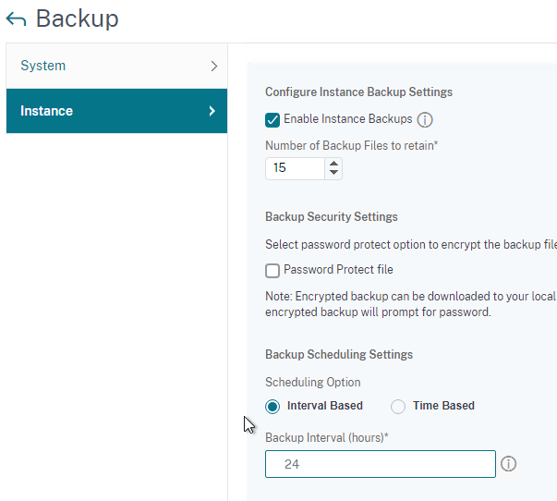The height and width of the screenshot is (501, 557).
Task: Switch to the System backup section
Action: coord(117,67)
